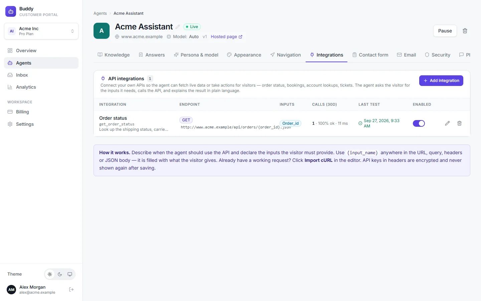
Task: Switch to the Persona & model tab
Action: pos(196,55)
